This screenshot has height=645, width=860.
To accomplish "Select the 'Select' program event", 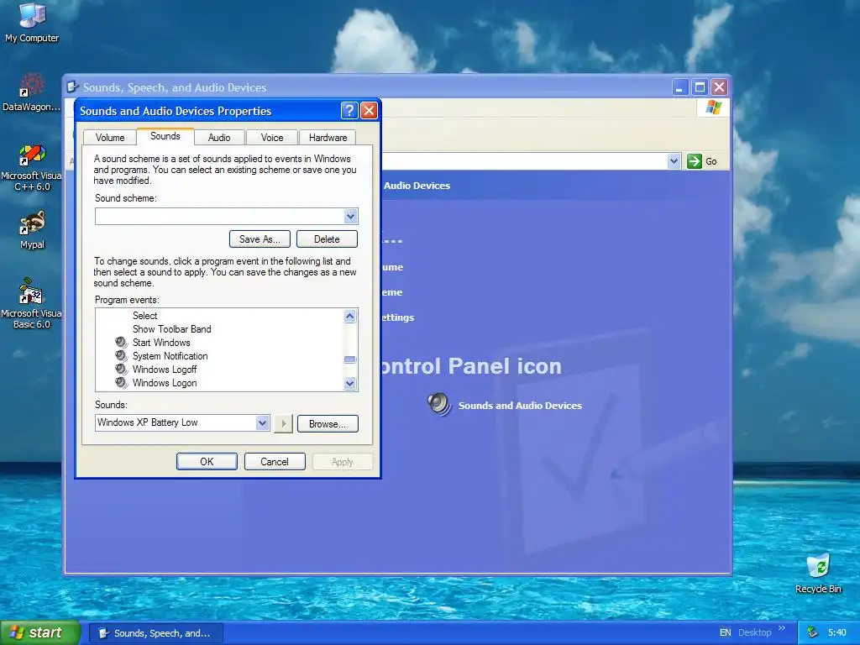I will (144, 316).
